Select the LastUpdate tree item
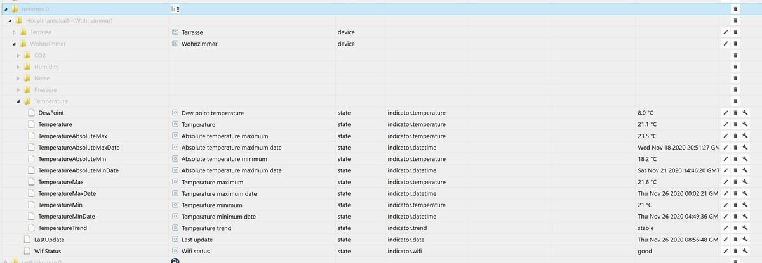The image size is (762, 263). click(x=49, y=240)
